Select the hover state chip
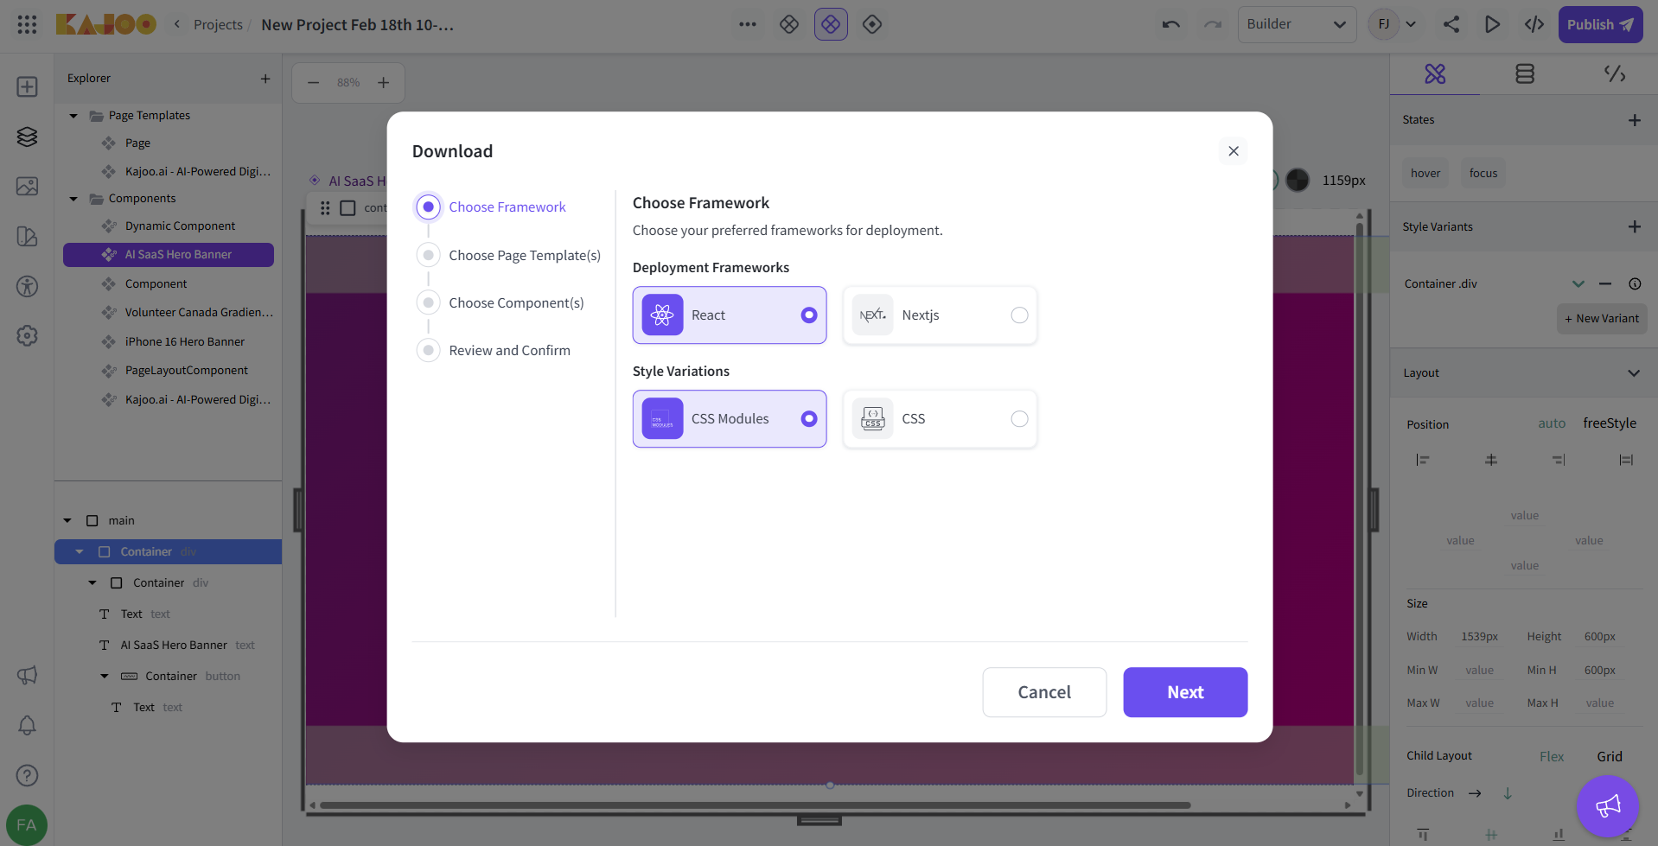Screen dimensions: 1658x846 1425,174
